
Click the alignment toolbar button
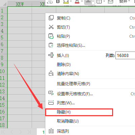[x=88, y=1]
